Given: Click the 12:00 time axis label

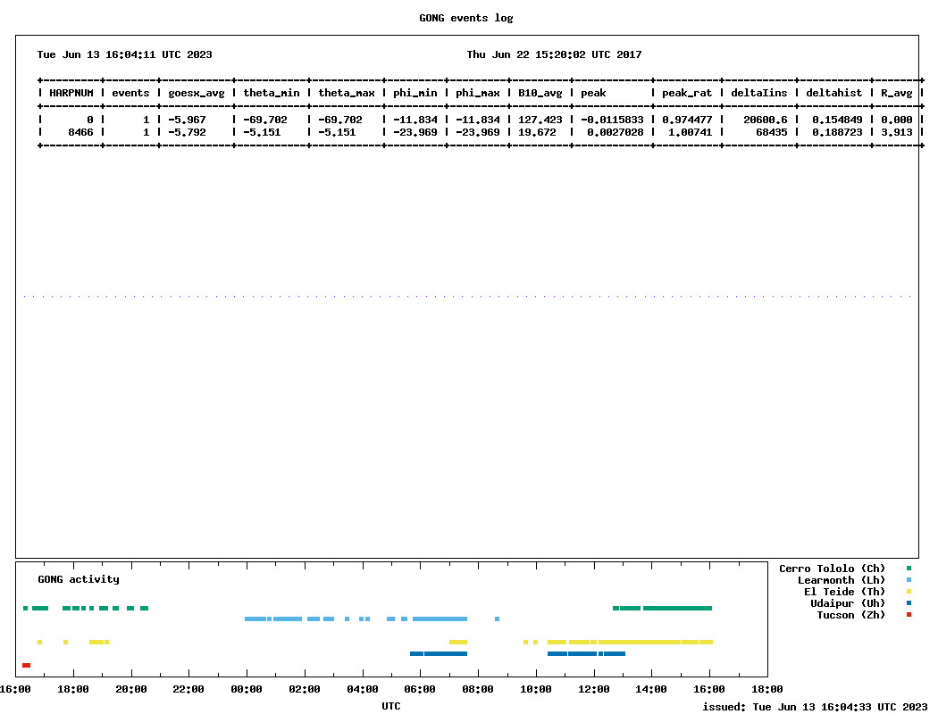Looking at the screenshot, I should (593, 690).
